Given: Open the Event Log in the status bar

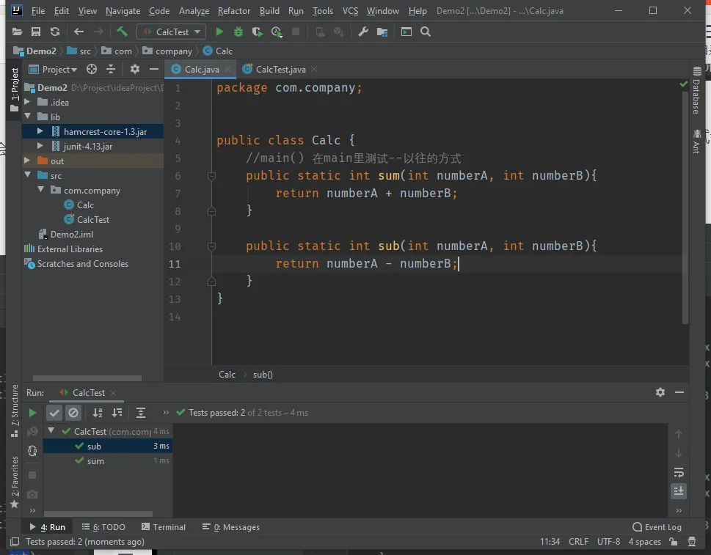Looking at the screenshot, I should (x=657, y=527).
